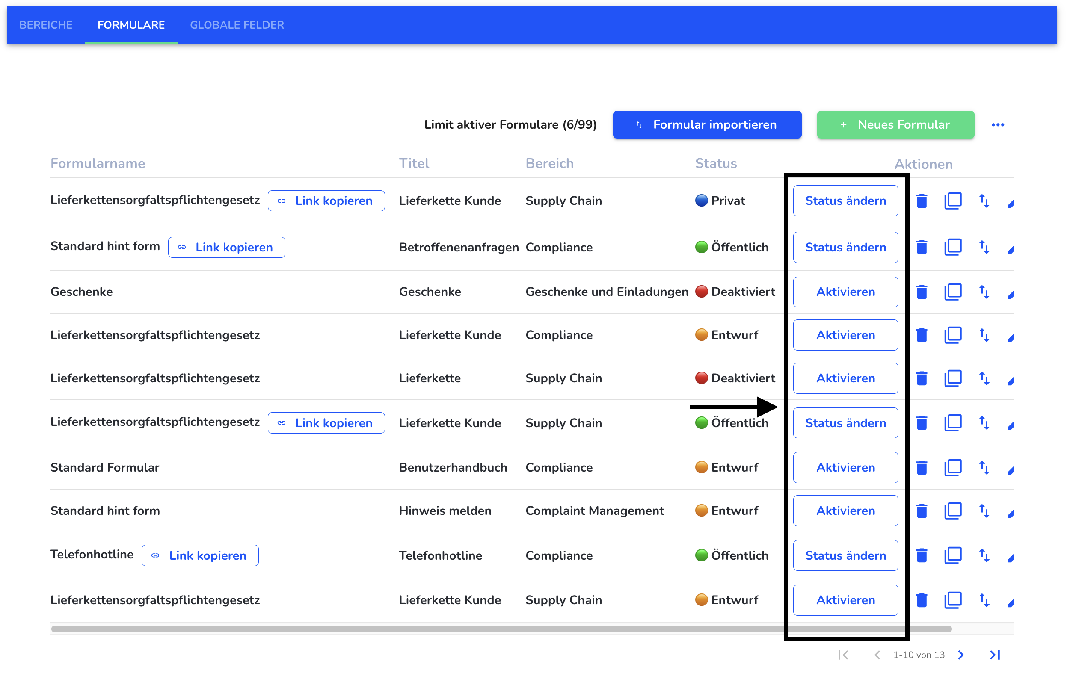Click the Complaint Management cell
This screenshot has width=1073, height=679.
click(x=594, y=511)
